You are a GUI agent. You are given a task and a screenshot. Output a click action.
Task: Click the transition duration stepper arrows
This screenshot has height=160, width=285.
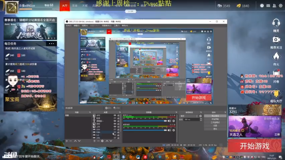point(201,119)
